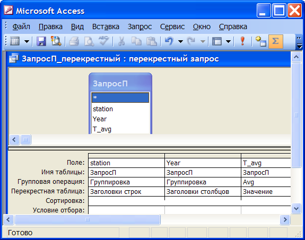Select the asterisk field in ЗапросП list

click(120, 97)
